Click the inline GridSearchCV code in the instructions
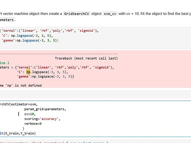This screenshot has width=191, height=143. pos(77,14)
